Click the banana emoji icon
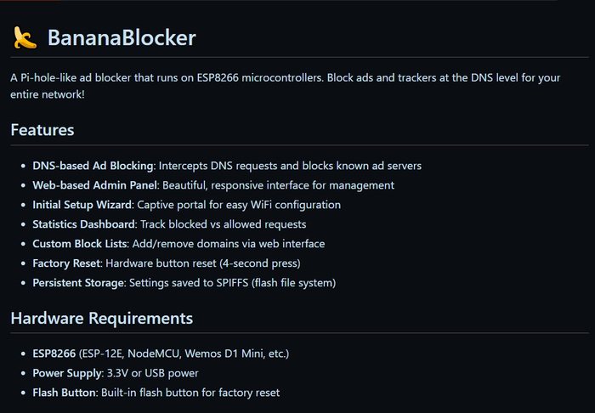 point(25,37)
